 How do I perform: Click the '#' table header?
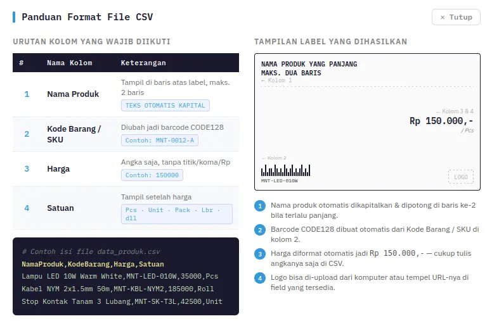[22, 63]
